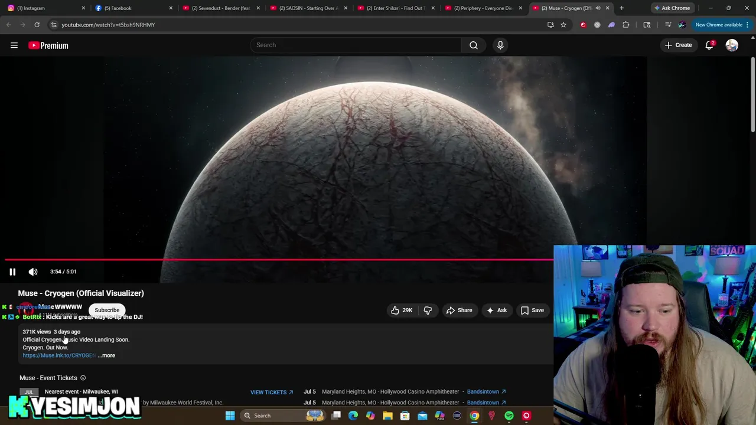Like the video with 29K thumbs up
The width and height of the screenshot is (756, 425).
click(402, 310)
